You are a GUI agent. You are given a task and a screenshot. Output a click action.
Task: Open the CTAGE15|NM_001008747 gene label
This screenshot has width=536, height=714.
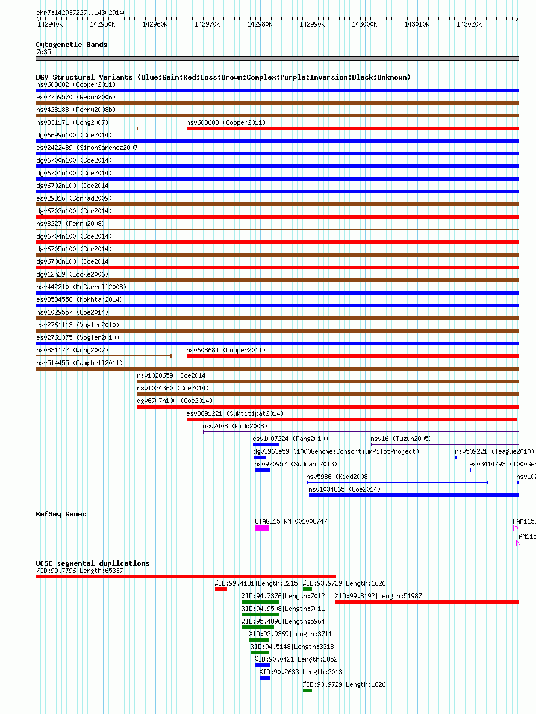tap(291, 522)
